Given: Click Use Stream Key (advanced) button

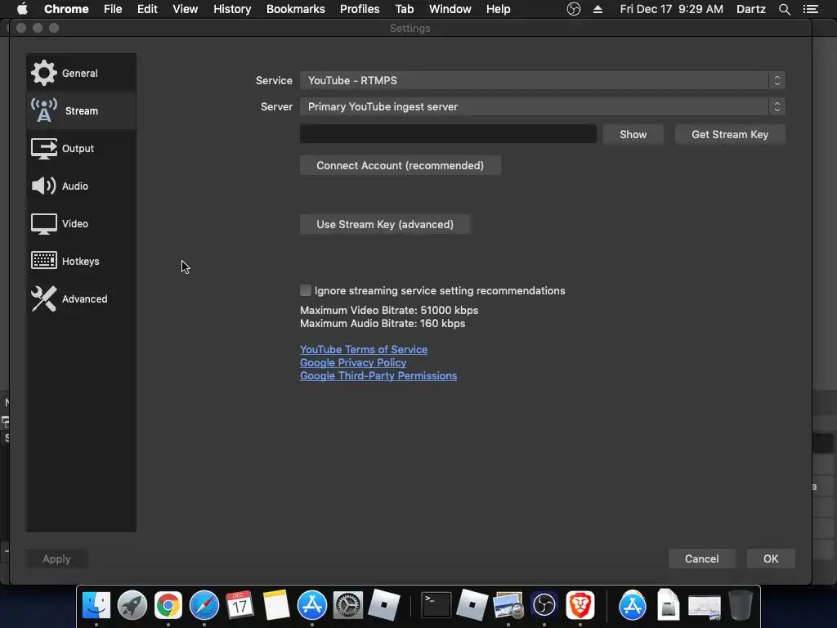Looking at the screenshot, I should coord(385,224).
